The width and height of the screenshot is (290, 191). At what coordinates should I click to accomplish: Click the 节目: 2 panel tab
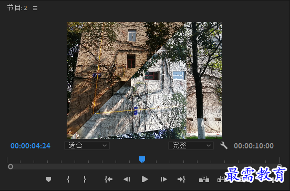[17, 8]
